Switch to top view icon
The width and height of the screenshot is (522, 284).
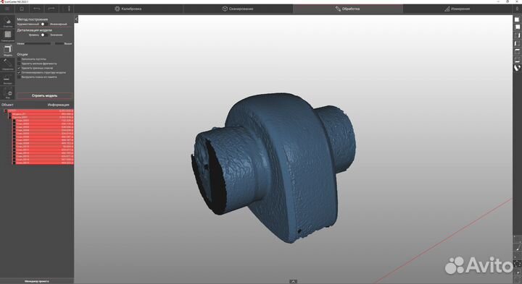pos(517,51)
